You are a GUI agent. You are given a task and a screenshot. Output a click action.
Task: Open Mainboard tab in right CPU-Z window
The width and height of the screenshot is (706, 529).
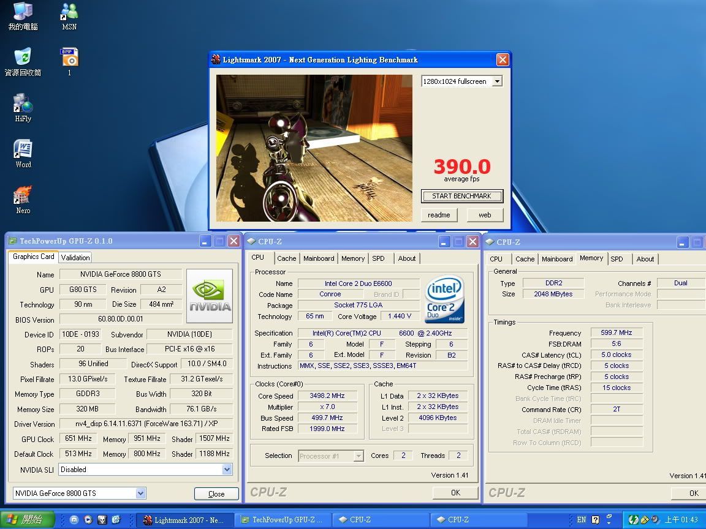pyautogui.click(x=557, y=258)
